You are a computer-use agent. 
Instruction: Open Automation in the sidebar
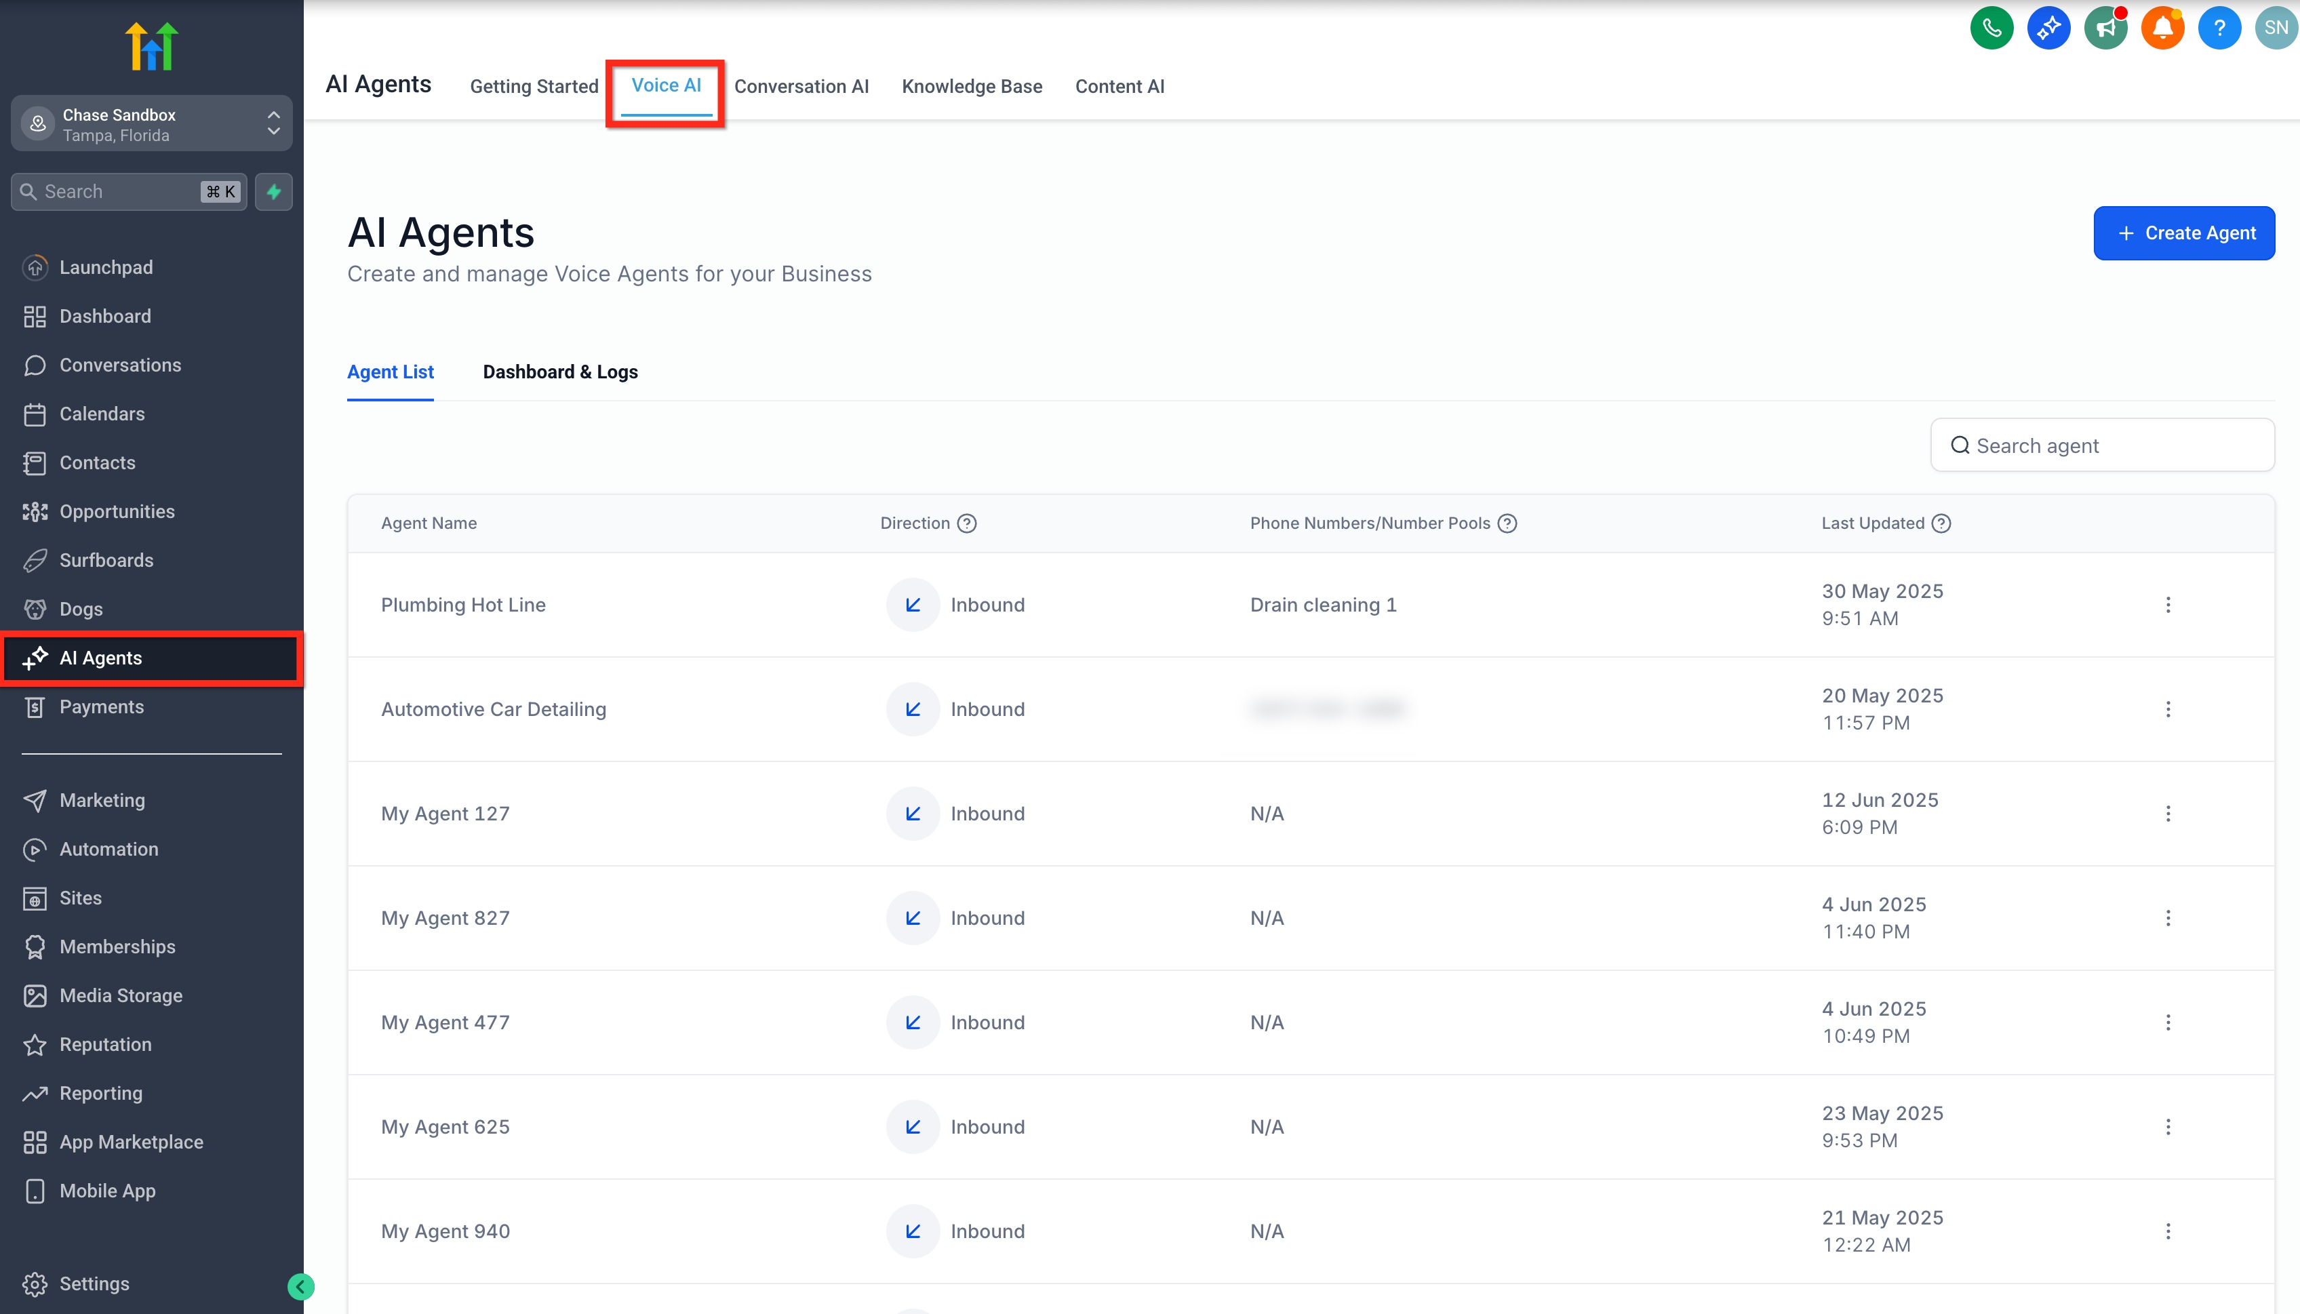pos(108,850)
